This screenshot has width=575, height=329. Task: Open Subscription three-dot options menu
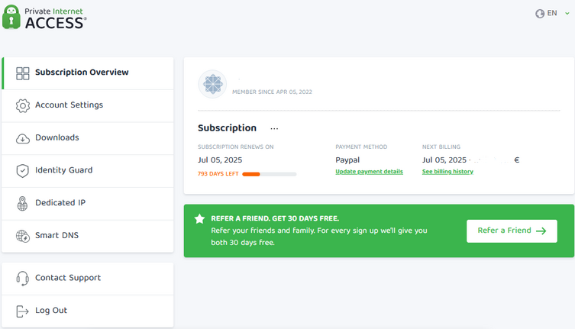pos(274,129)
